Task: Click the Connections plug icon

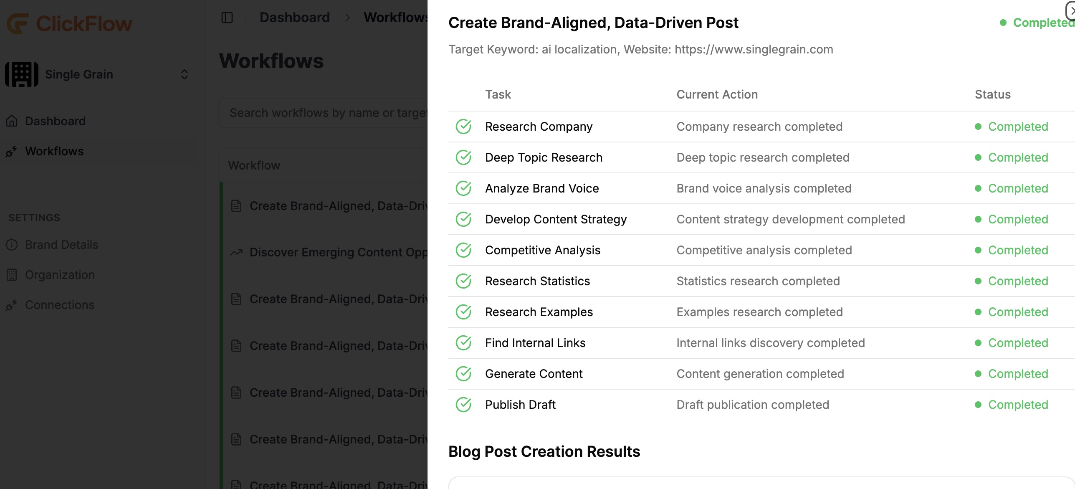Action: (x=11, y=305)
